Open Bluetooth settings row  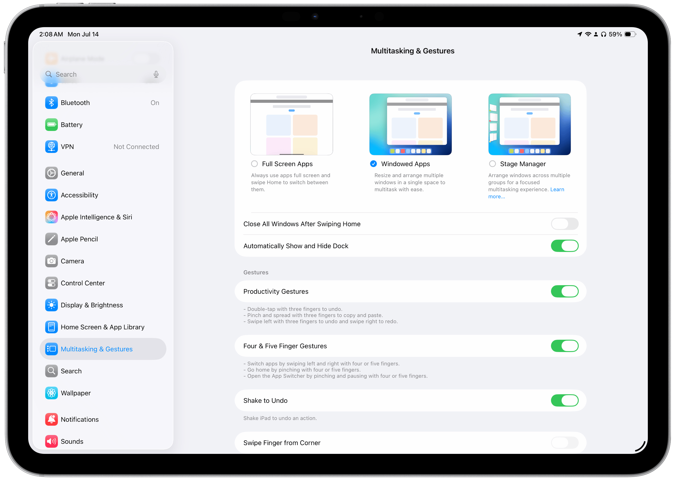pos(103,103)
